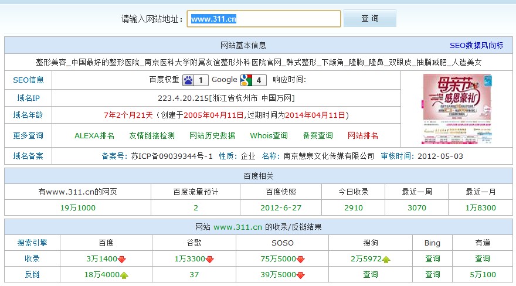
Task: Click the 查询 search button
Action: 370,18
